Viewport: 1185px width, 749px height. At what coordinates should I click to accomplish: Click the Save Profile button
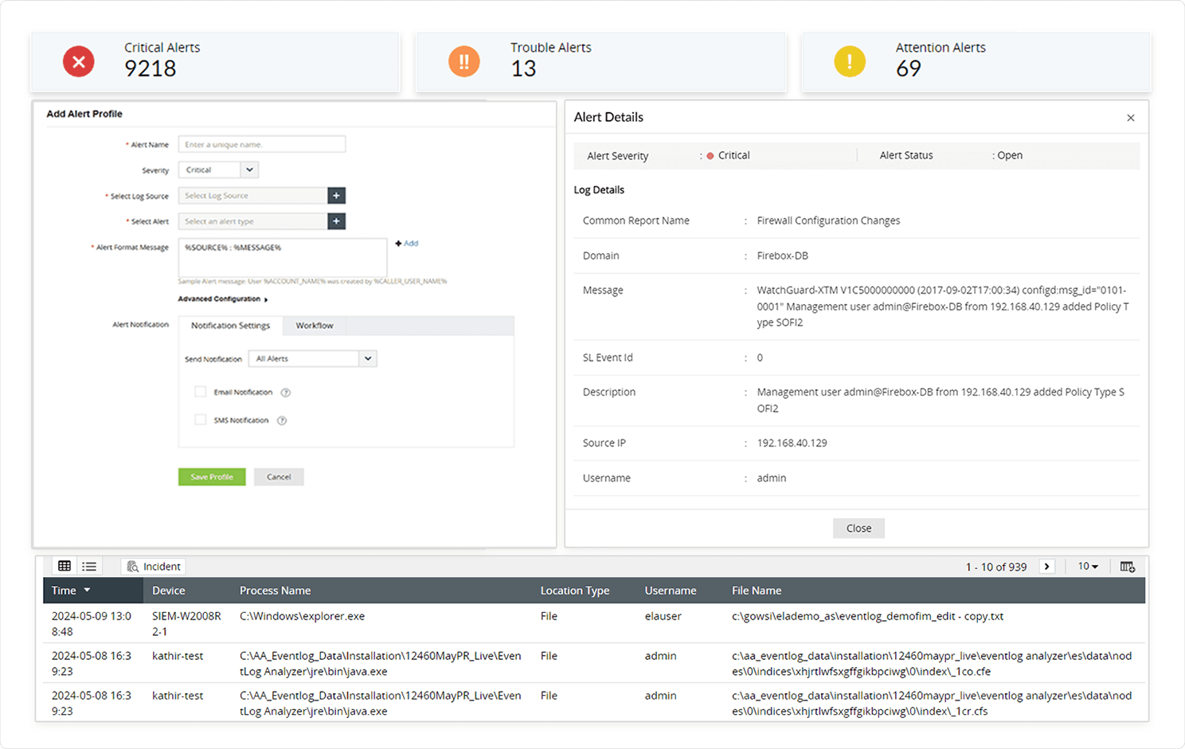click(212, 476)
